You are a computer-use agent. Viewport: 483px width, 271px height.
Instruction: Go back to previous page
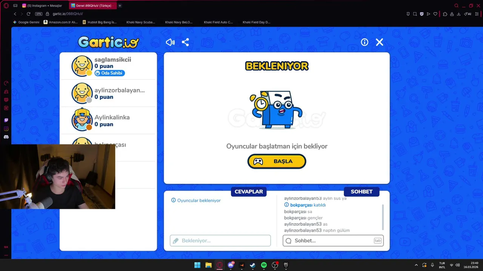(15, 14)
